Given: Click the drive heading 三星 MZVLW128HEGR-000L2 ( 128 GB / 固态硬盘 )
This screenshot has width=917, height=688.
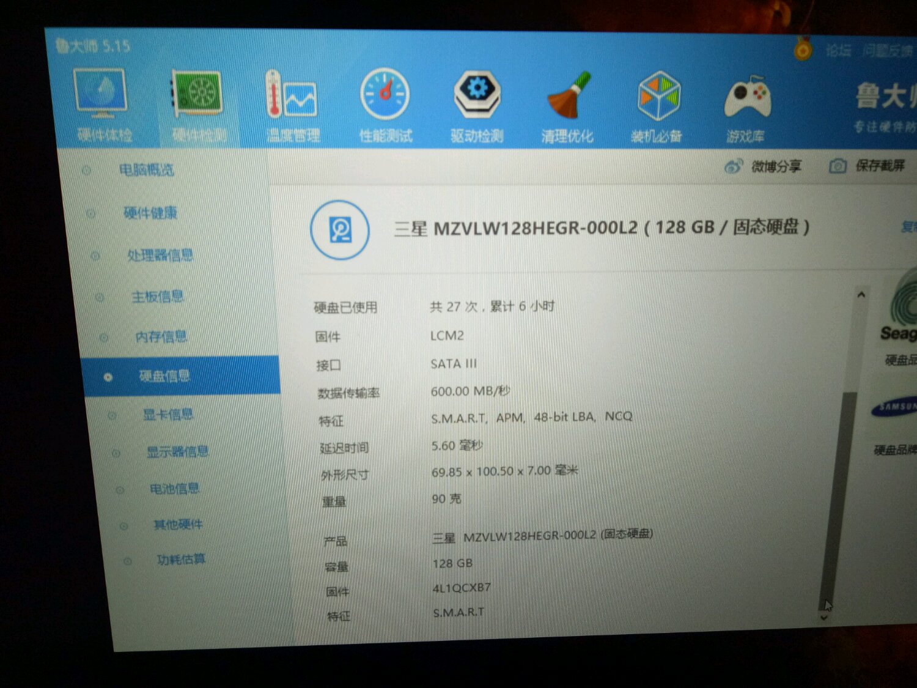Looking at the screenshot, I should (x=602, y=227).
